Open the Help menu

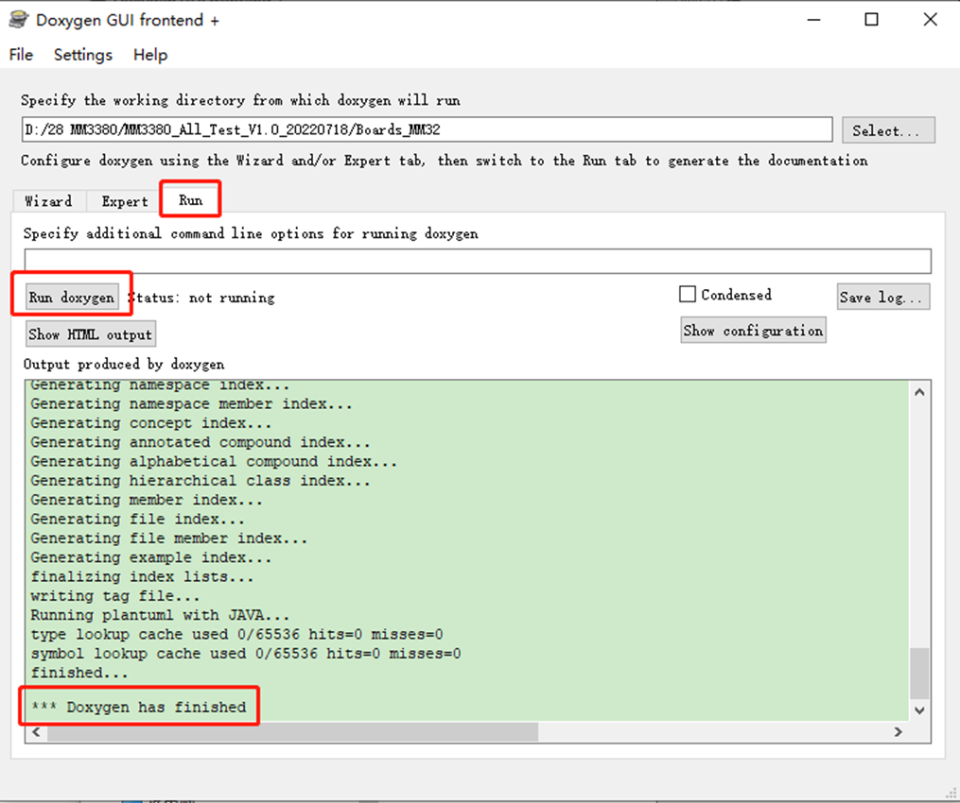(x=150, y=55)
